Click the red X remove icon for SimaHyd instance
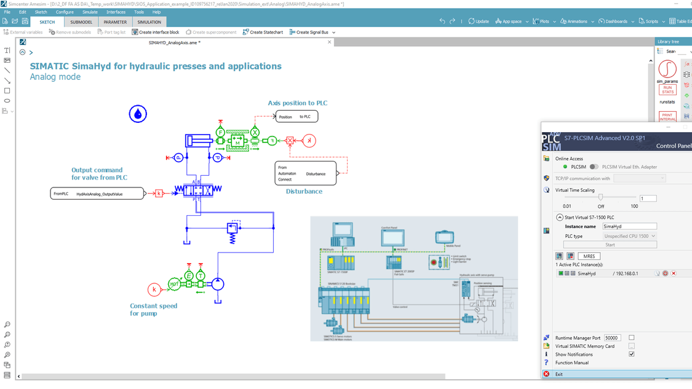 [x=674, y=273]
